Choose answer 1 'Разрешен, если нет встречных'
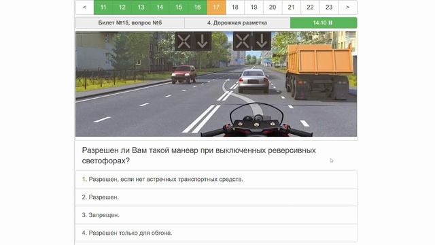The width and height of the screenshot is (435, 245). [x=216, y=180]
